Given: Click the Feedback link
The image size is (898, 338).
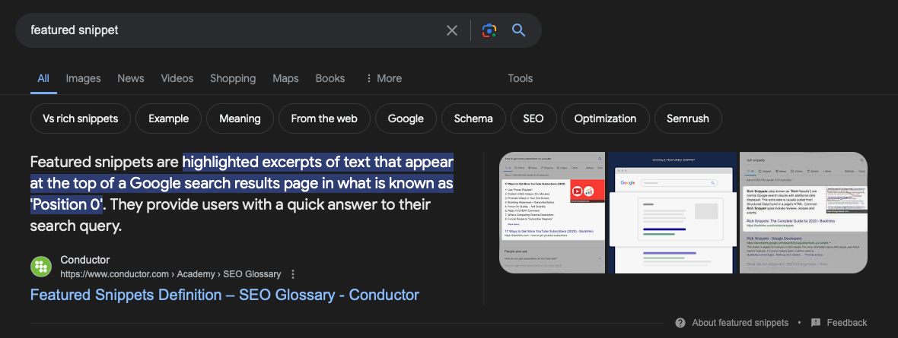Looking at the screenshot, I should [846, 323].
